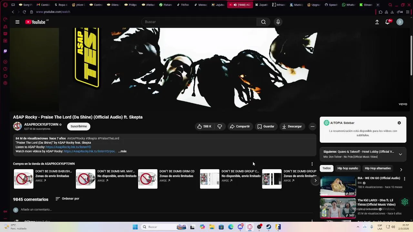Open the Opera GX menu logo

point(5,5)
